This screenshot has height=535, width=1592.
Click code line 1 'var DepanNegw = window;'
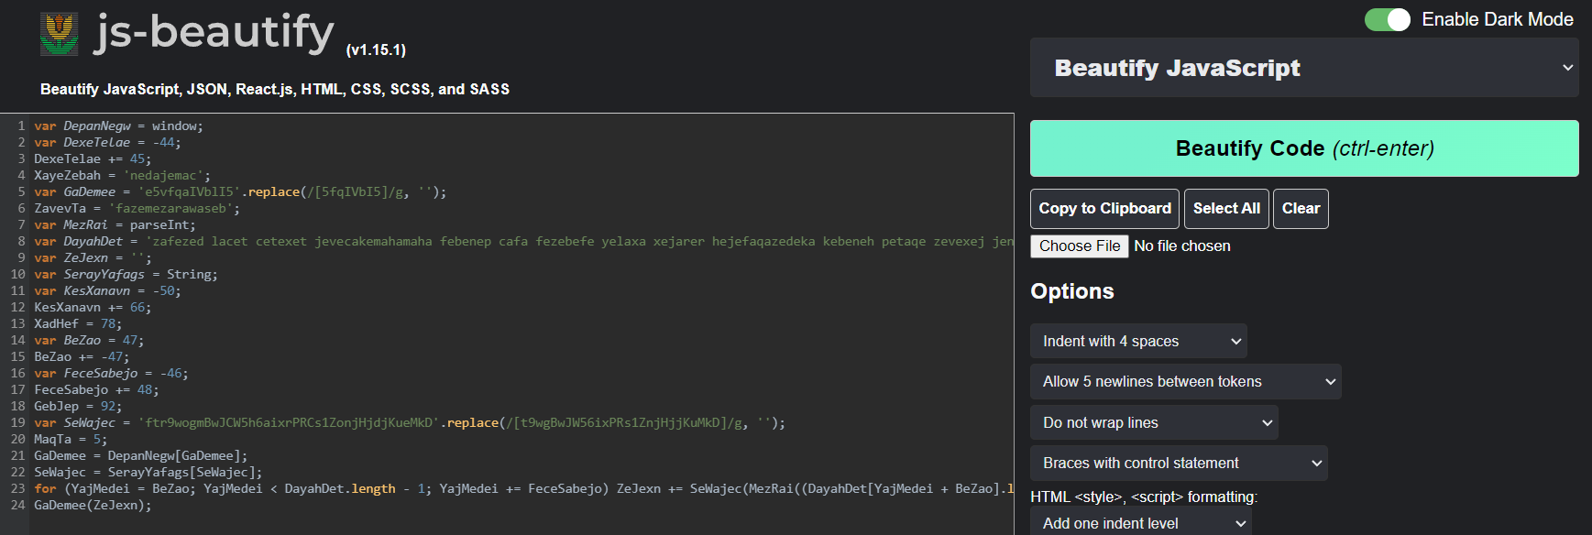click(x=119, y=126)
